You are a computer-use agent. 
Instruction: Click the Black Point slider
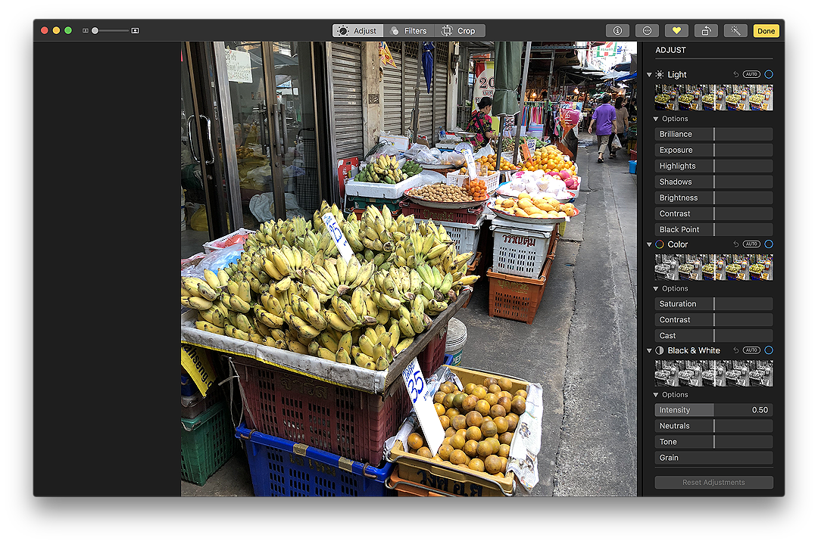click(713, 230)
